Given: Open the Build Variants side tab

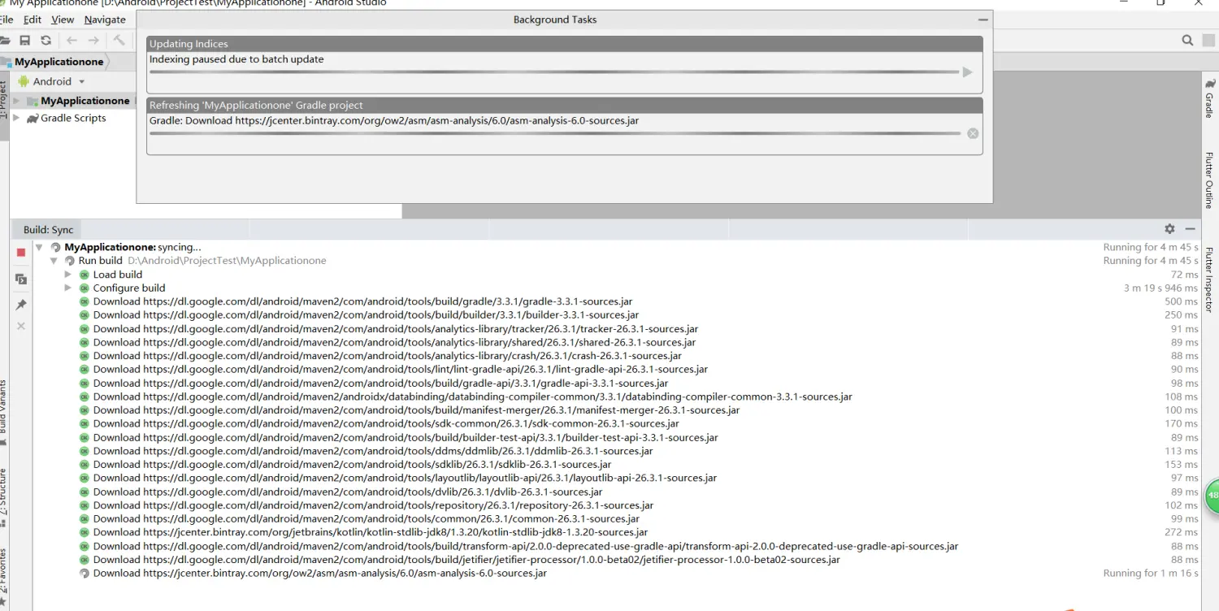Looking at the screenshot, I should (x=4, y=411).
